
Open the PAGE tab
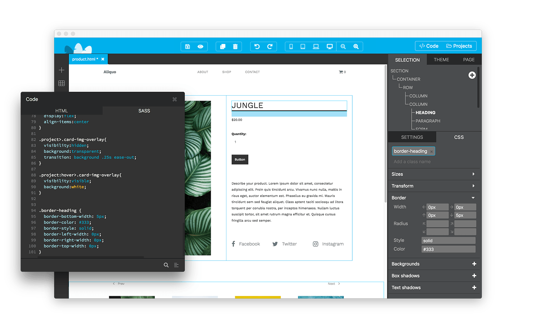coord(469,60)
